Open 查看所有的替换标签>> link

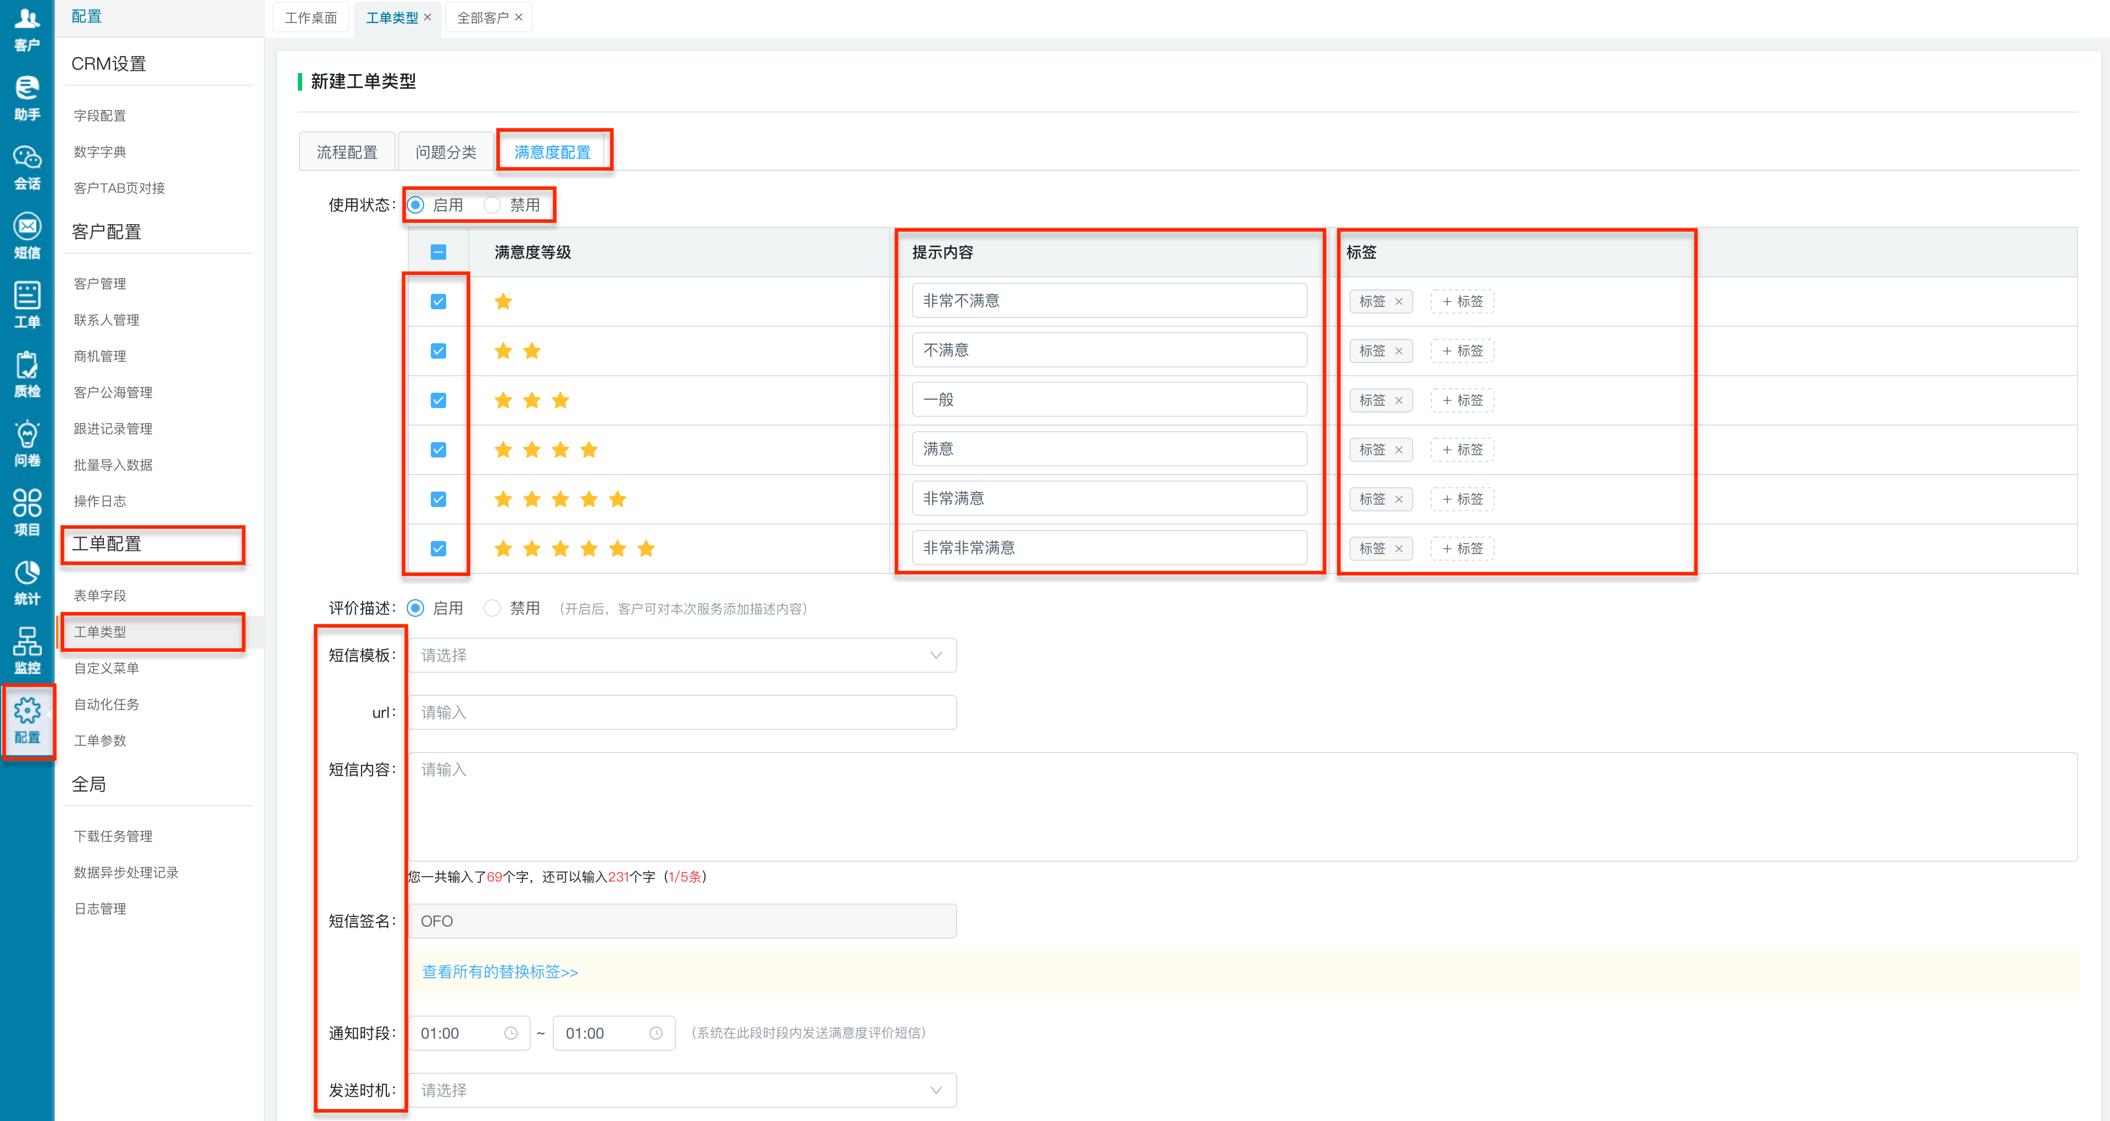[499, 972]
